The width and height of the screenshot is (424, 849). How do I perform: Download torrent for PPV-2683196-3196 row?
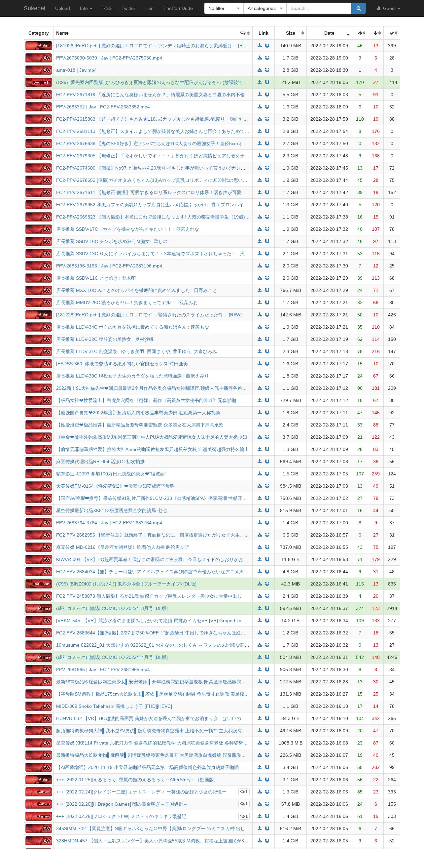(260, 266)
